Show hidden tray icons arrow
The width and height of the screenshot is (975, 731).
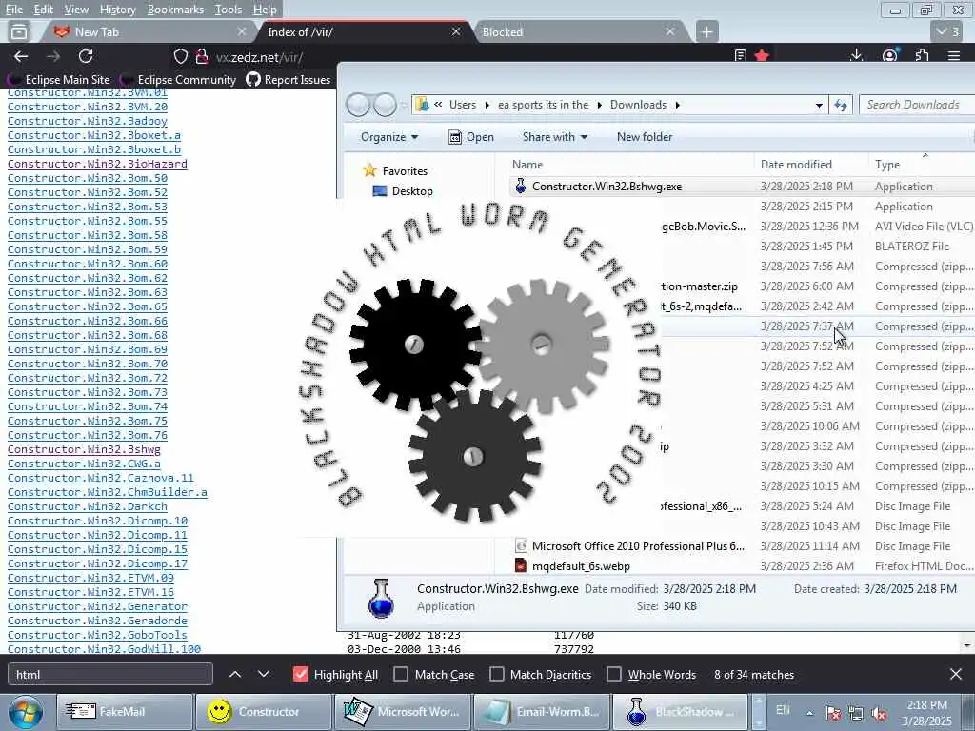[810, 714]
